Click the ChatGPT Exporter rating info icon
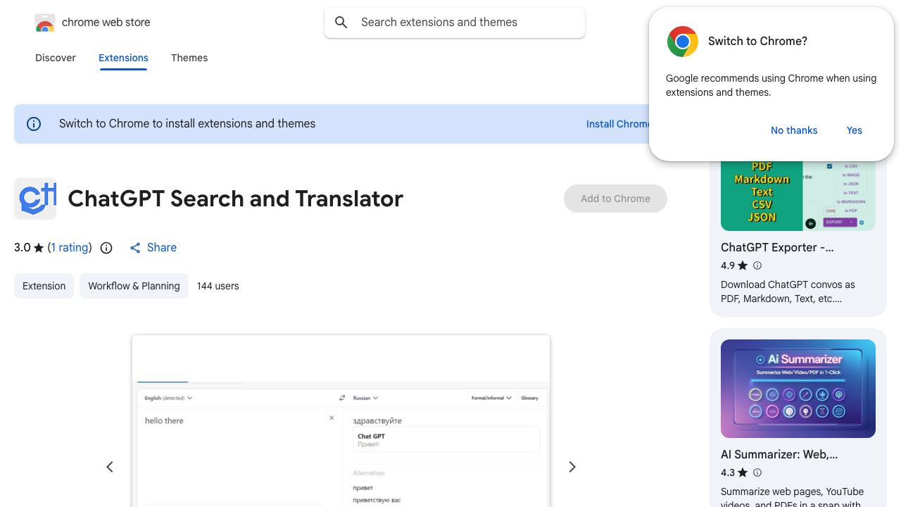This screenshot has height=507, width=901. point(757,265)
